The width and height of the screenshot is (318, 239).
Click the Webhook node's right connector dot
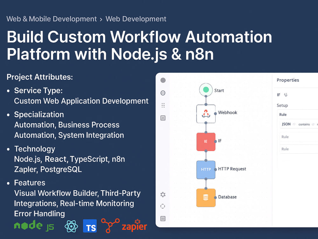pos(215,114)
